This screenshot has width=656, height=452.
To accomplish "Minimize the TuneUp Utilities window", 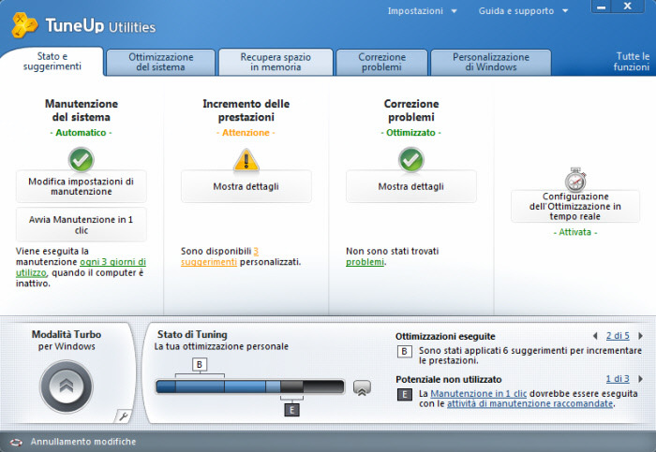I will (x=602, y=7).
